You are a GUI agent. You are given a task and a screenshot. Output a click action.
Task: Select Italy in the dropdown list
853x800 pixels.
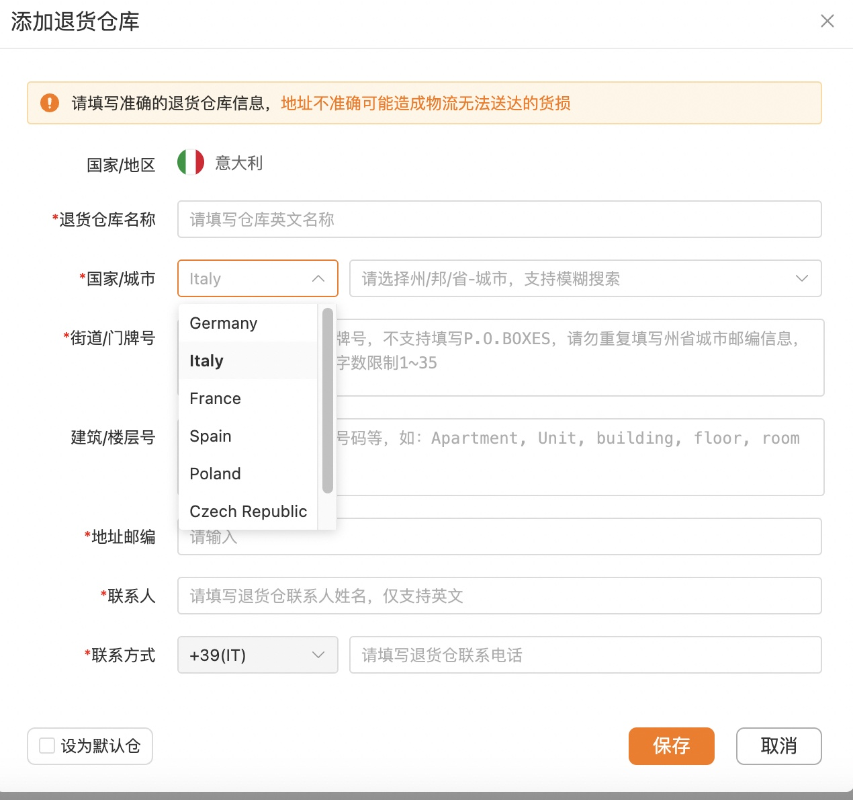(207, 361)
